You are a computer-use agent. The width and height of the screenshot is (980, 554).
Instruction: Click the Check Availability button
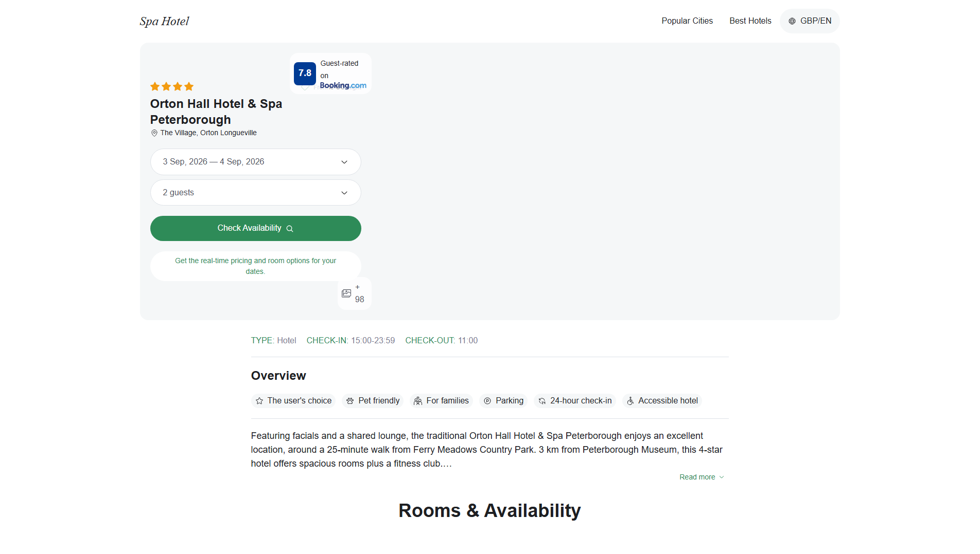[x=256, y=228]
